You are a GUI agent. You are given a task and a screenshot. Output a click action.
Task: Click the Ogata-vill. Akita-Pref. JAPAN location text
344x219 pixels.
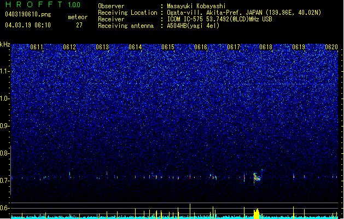click(x=244, y=13)
